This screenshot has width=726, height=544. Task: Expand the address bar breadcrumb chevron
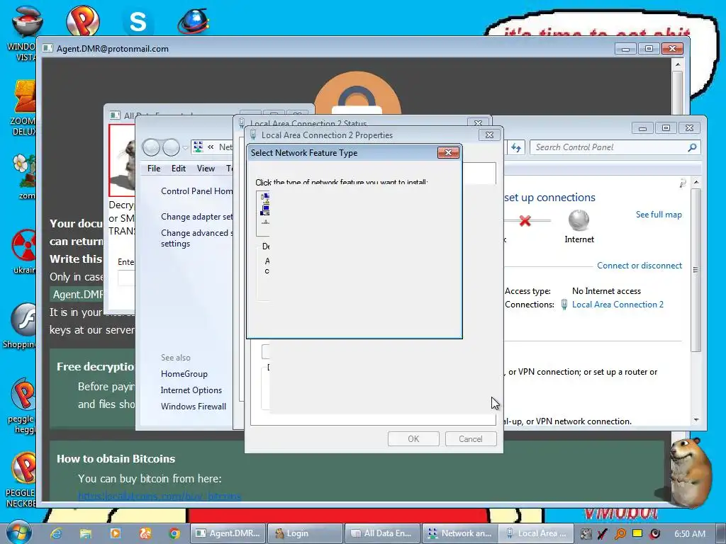tap(211, 147)
